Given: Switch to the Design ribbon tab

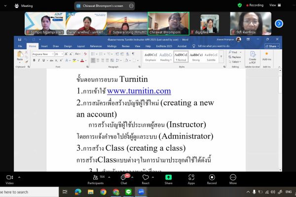Looking at the screenshot, I should 68,46.
